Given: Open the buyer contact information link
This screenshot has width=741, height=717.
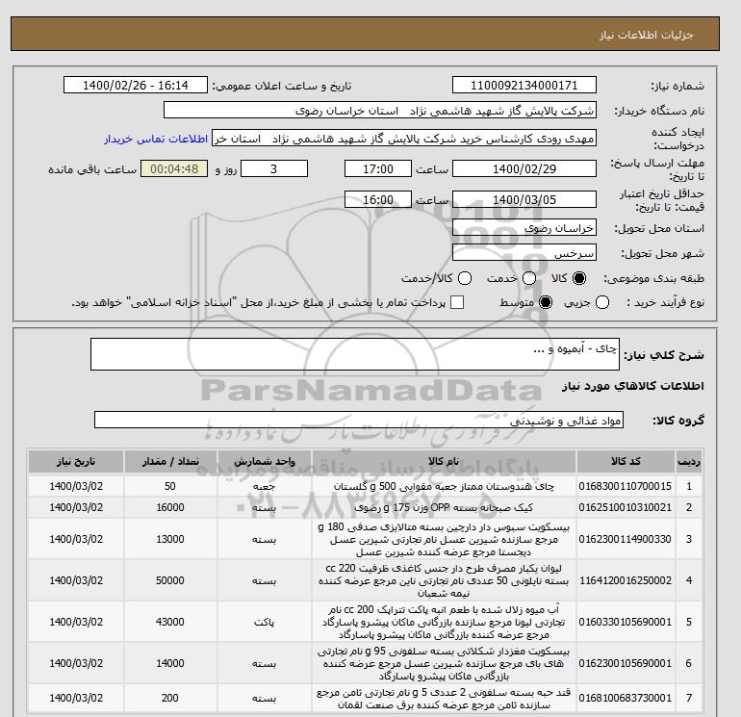Looking at the screenshot, I should [x=156, y=139].
